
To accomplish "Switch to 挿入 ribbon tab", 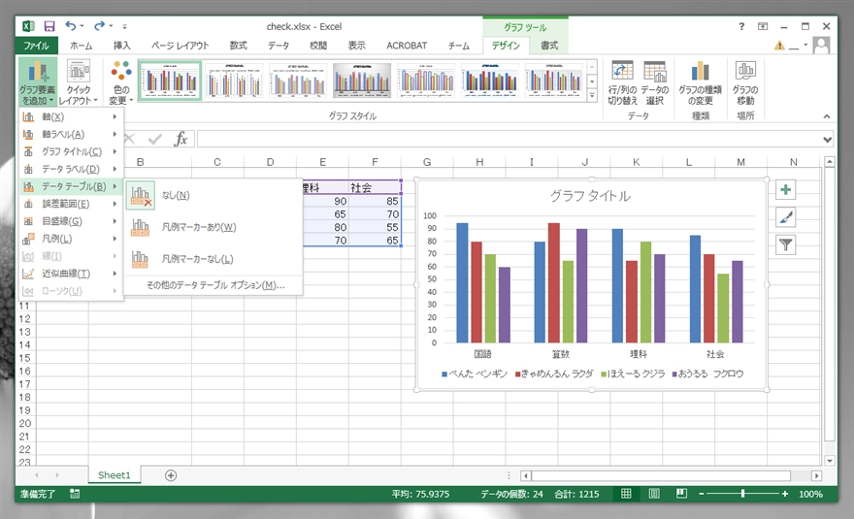I will click(x=121, y=46).
